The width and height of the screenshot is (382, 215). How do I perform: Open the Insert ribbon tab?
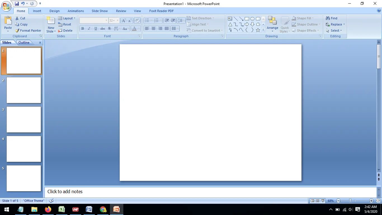coord(37,11)
